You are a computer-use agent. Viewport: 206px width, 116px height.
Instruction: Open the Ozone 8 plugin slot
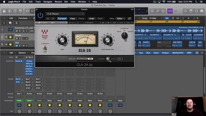point(19,61)
